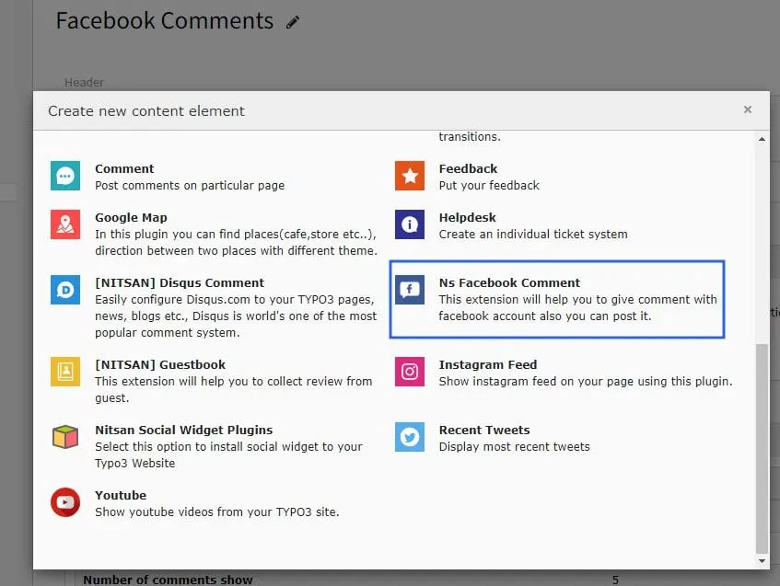Click 'Show youtube videos from your TYPO3 site.'
Image resolution: width=780 pixels, height=586 pixels.
click(217, 511)
